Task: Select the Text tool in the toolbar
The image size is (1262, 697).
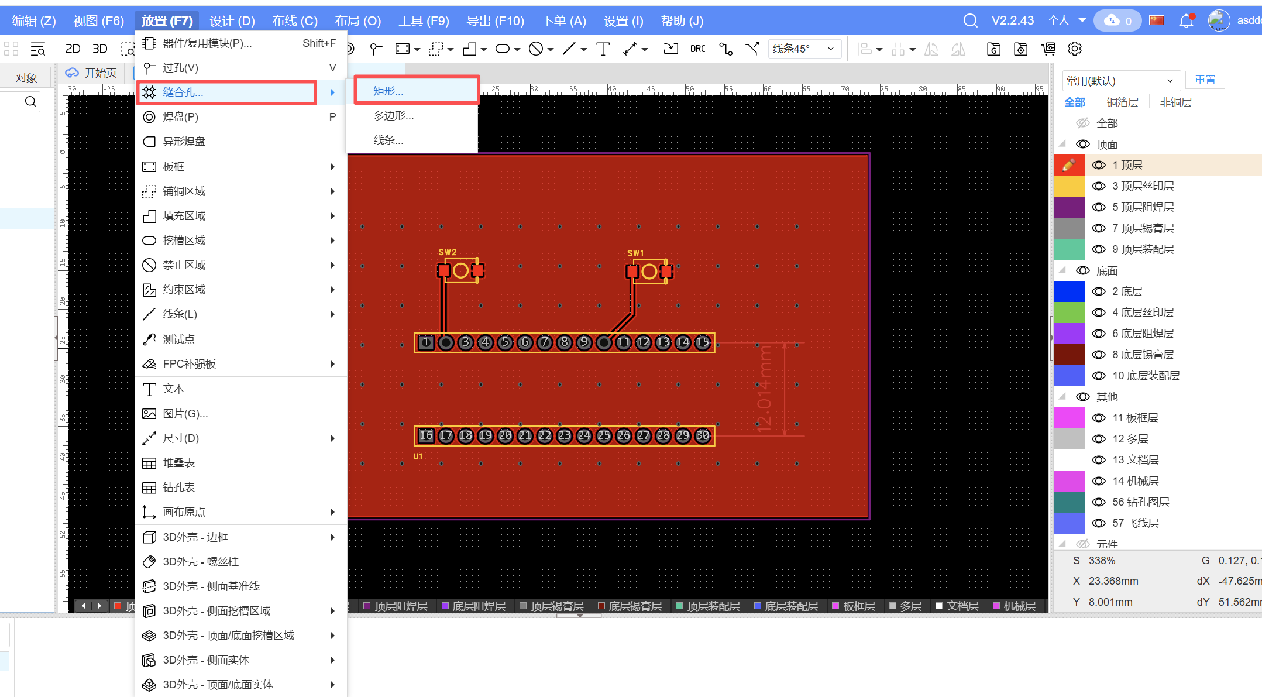Action: 603,49
